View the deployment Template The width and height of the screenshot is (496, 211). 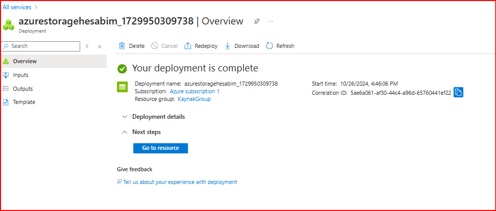click(x=24, y=102)
